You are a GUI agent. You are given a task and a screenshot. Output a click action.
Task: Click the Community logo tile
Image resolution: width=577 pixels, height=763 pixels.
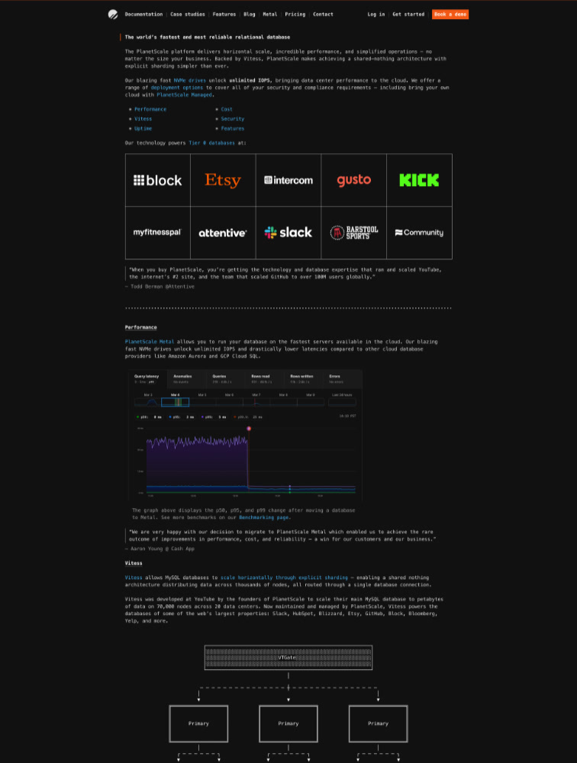(x=419, y=233)
